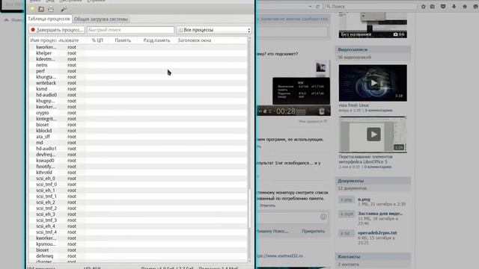Viewport: 479px width, 269px height.
Task: Click the printer-like third toolbar icon
Action: (x=51, y=9)
